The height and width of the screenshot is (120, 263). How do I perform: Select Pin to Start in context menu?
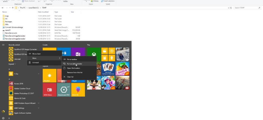[45, 54]
